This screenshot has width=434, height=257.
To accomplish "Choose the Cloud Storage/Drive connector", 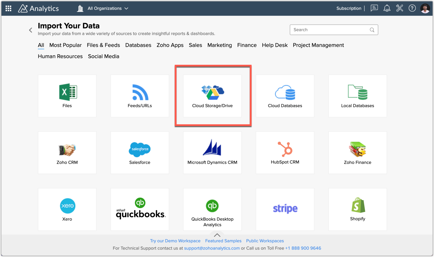I will tap(212, 96).
